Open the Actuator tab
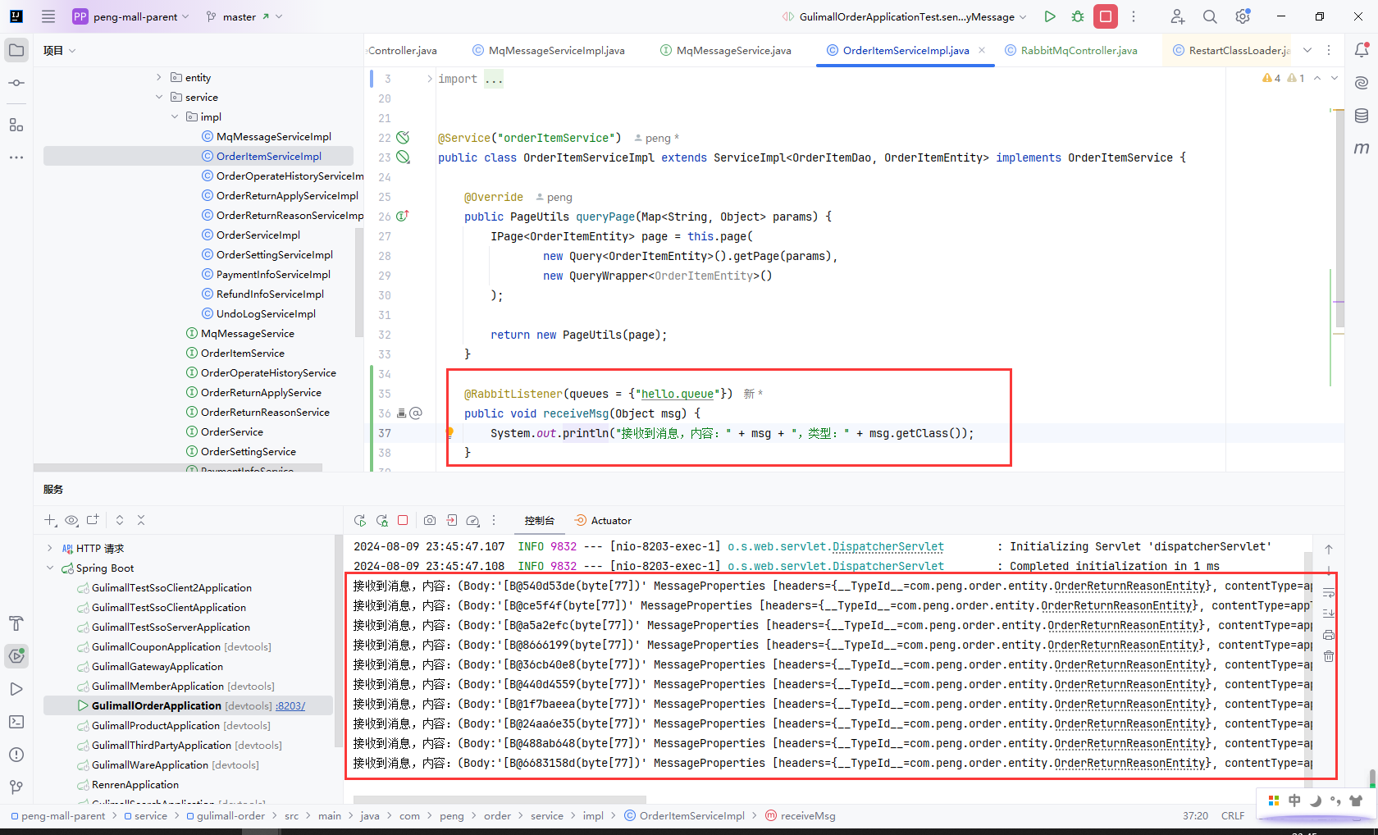The image size is (1378, 835). (603, 520)
